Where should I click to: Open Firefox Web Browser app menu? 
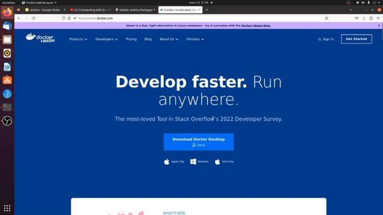coord(39,2)
